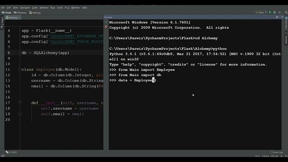The height and width of the screenshot is (162, 288).
Task: Start debugging with the green bug icon
Action: click(x=274, y=13)
